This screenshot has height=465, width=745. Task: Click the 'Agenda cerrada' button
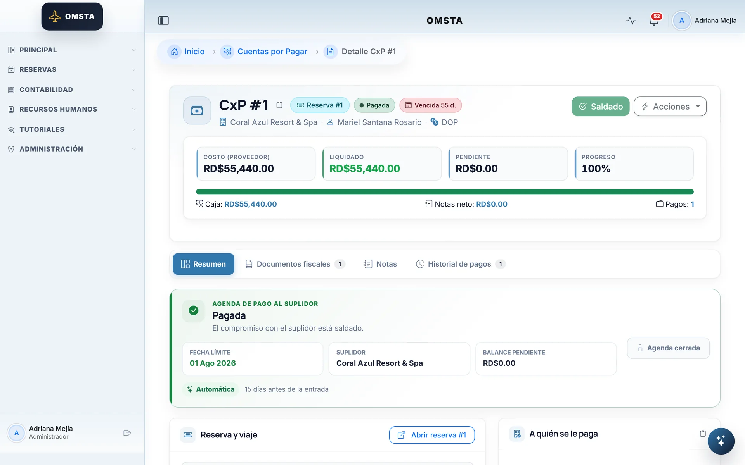(668, 348)
